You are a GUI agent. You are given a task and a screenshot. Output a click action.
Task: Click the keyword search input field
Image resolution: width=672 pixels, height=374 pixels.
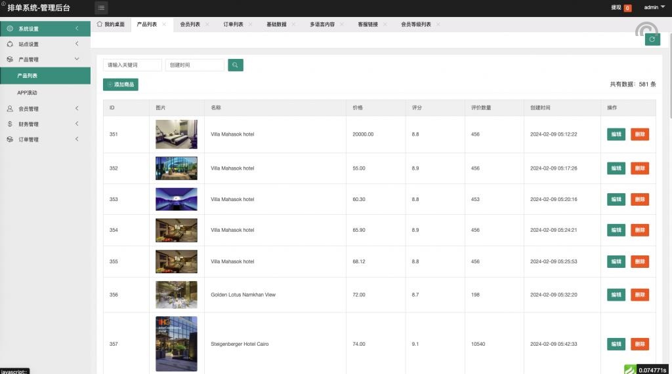pyautogui.click(x=132, y=65)
